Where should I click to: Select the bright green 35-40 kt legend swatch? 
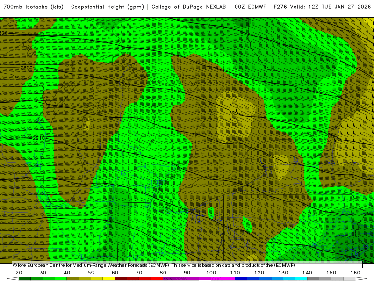[x=61, y=279]
